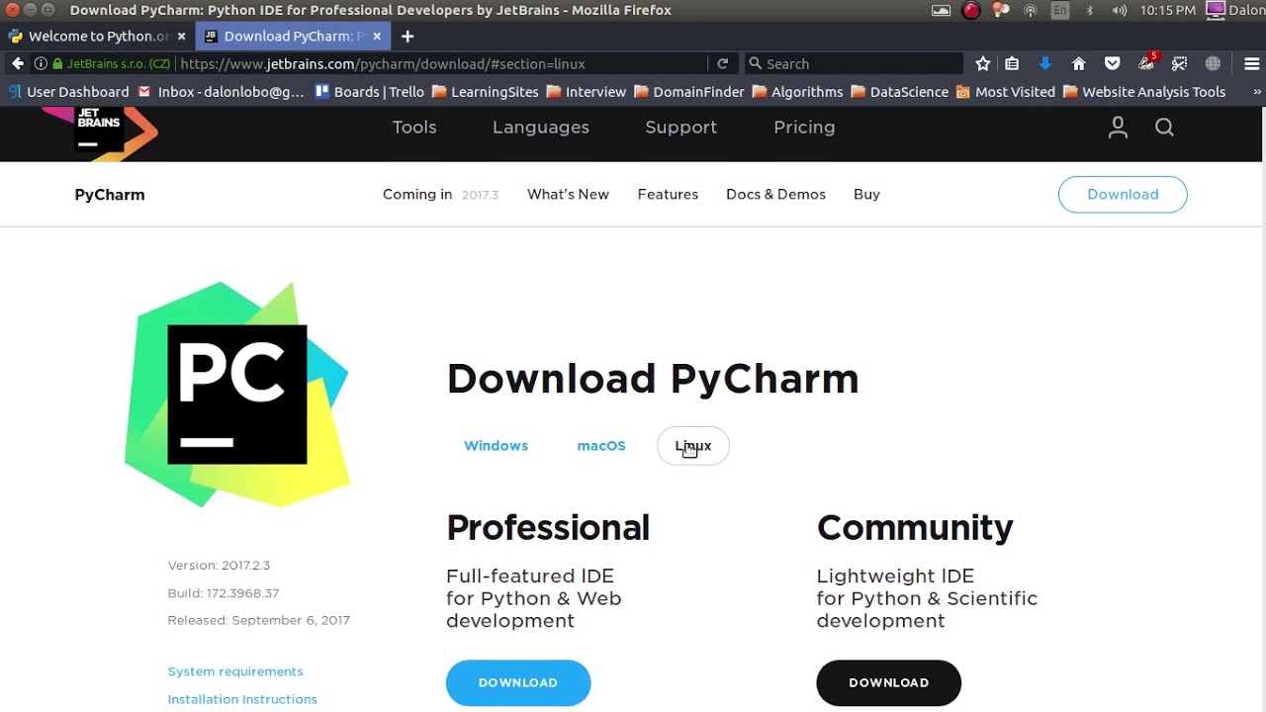1266x712 pixels.
Task: Expand the DataScience bookmark folder
Action: tap(899, 92)
